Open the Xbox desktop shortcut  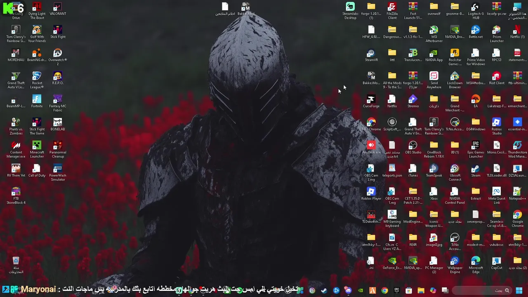pyautogui.click(x=434, y=194)
